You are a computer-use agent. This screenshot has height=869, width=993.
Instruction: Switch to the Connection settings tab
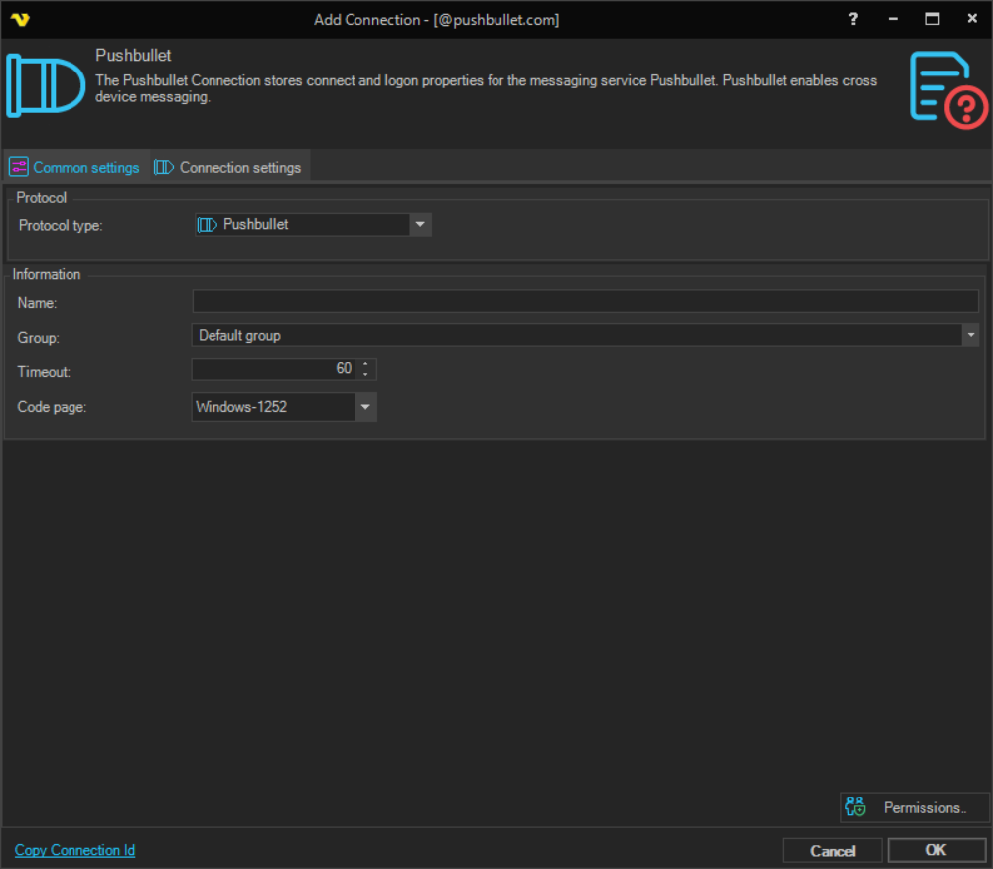(228, 167)
